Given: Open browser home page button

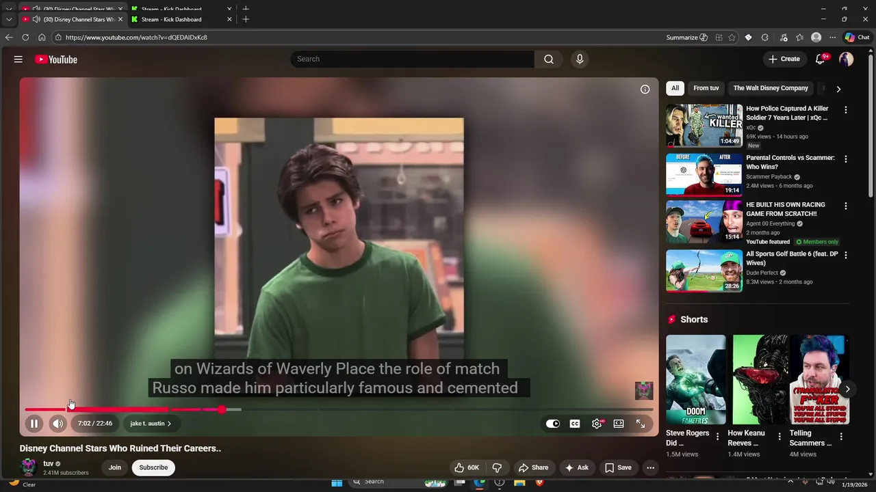Looking at the screenshot, I should pos(42,38).
